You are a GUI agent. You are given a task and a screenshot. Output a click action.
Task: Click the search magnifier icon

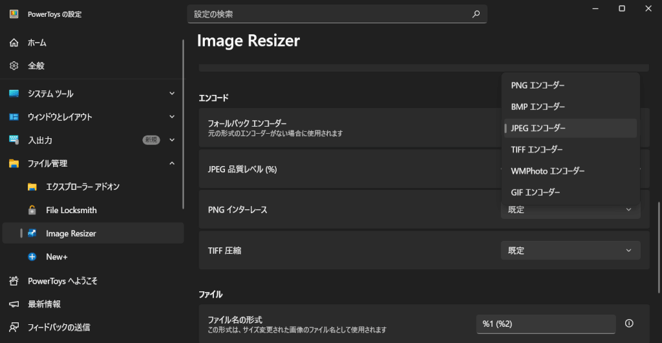[x=476, y=14]
